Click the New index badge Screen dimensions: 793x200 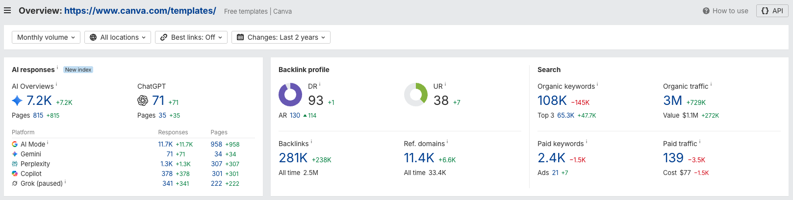coord(78,70)
